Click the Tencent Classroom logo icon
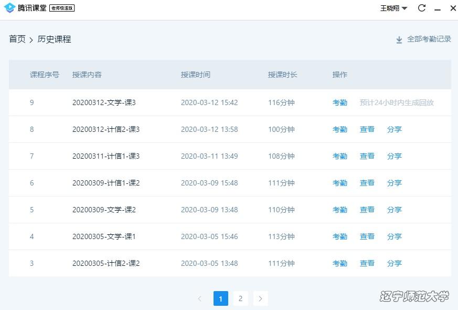This screenshot has height=310, width=458. [x=9, y=8]
